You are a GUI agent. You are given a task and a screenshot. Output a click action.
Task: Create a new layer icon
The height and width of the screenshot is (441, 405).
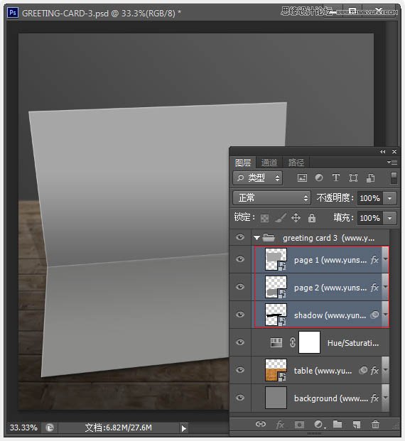pyautogui.click(x=356, y=424)
